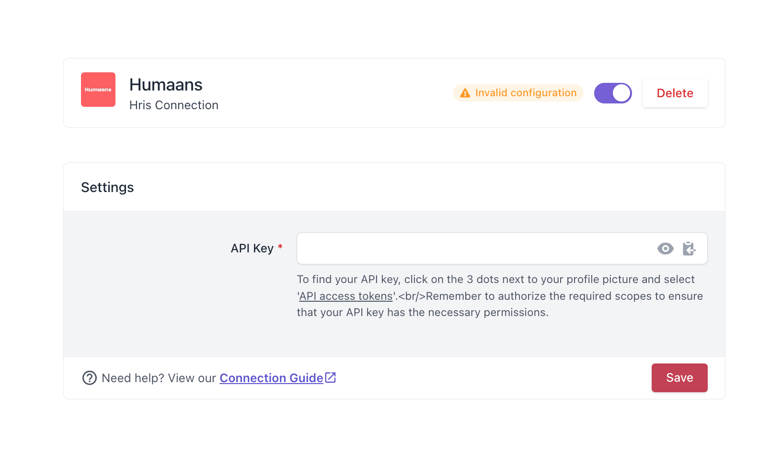Disable the Humaans connection toggle switch

click(613, 93)
